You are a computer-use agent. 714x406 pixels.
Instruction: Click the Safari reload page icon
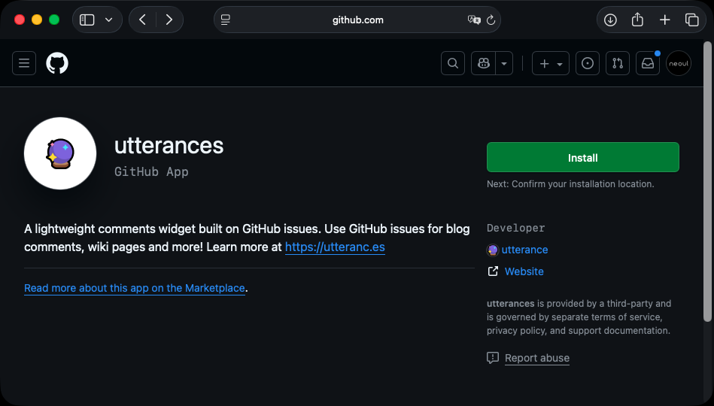[x=491, y=20]
